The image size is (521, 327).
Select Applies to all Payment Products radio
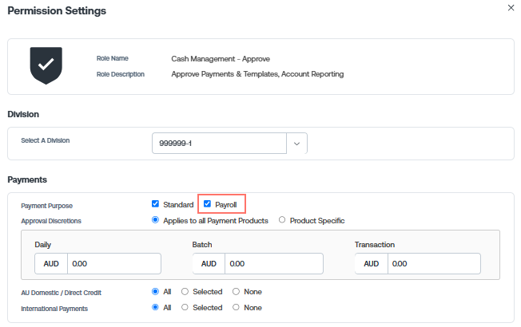coord(155,220)
